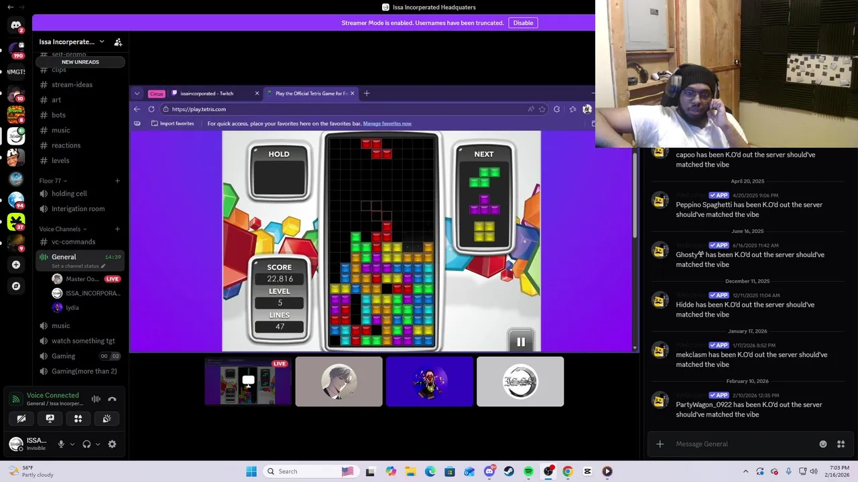Click voice connection signal icon
The width and height of the screenshot is (858, 482).
tap(15, 399)
